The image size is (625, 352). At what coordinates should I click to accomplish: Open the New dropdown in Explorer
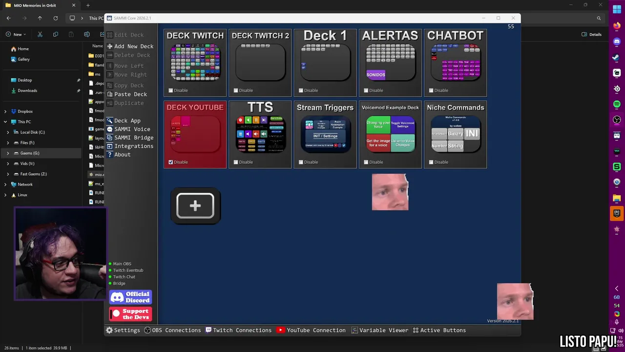click(16, 34)
